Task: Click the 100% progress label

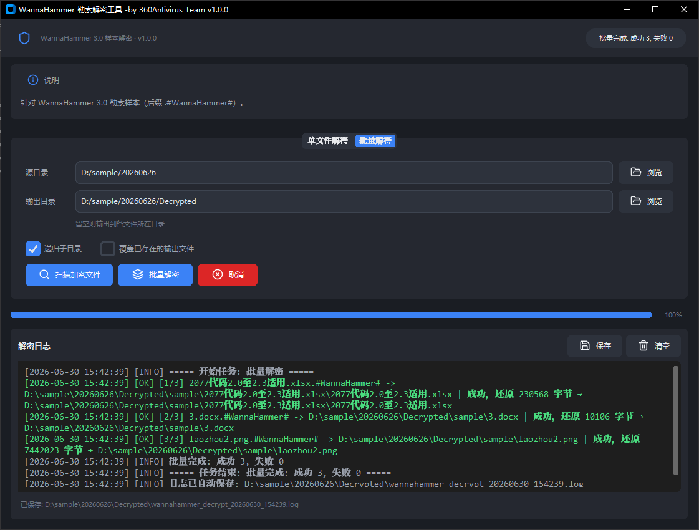Action: [673, 315]
